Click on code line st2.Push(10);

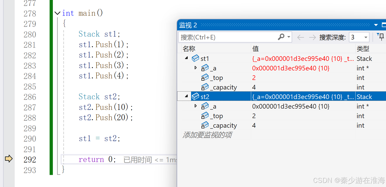click(106, 107)
